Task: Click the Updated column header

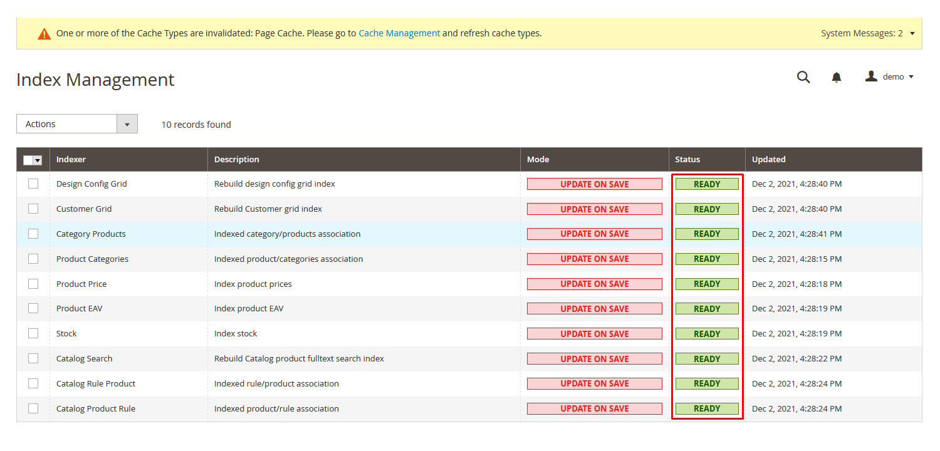Action: [768, 160]
